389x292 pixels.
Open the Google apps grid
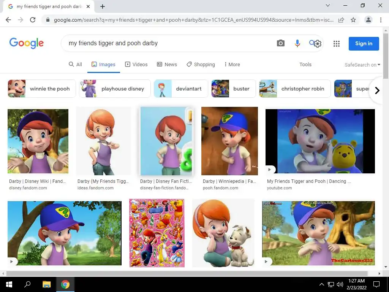[x=337, y=44]
